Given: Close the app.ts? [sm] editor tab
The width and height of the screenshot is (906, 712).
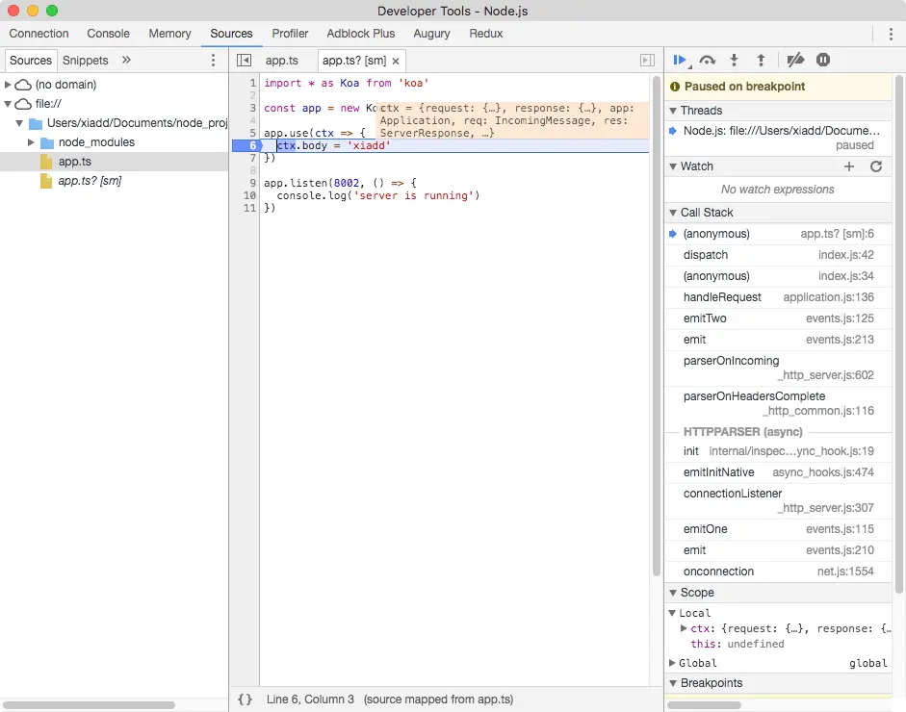Looking at the screenshot, I should pyautogui.click(x=396, y=61).
